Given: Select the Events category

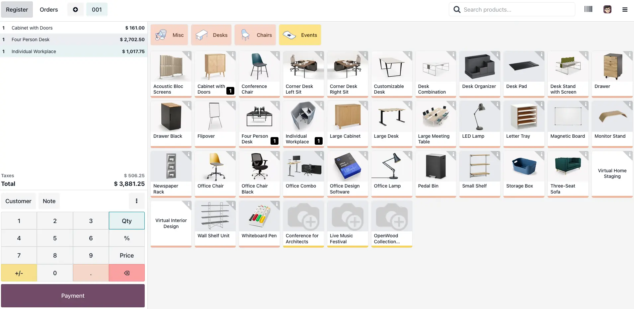Looking at the screenshot, I should (x=300, y=35).
